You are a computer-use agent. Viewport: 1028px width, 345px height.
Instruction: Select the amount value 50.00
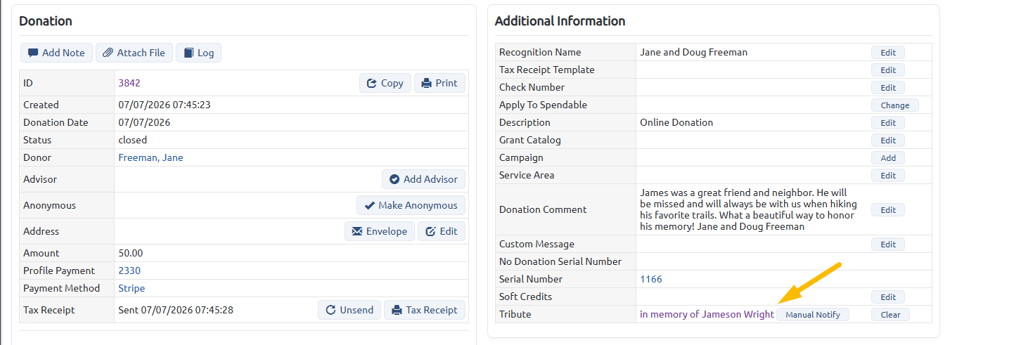point(131,253)
